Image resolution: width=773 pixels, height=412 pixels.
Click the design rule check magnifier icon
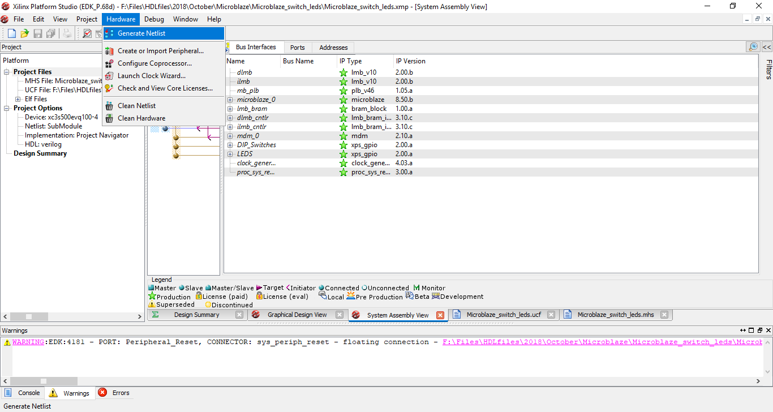[x=87, y=33]
